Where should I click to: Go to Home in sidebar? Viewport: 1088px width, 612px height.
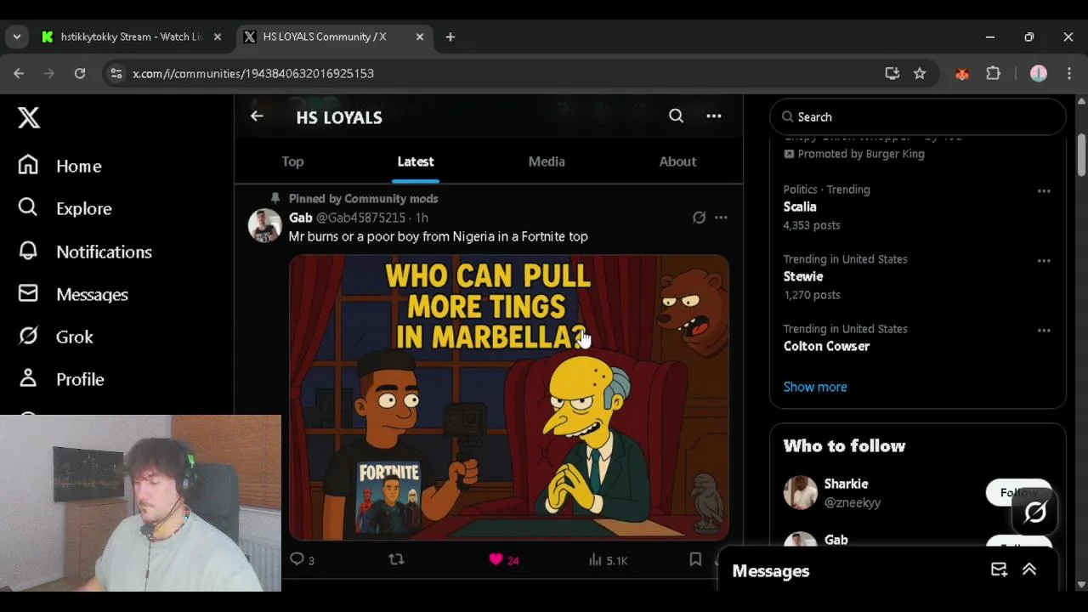(60, 166)
